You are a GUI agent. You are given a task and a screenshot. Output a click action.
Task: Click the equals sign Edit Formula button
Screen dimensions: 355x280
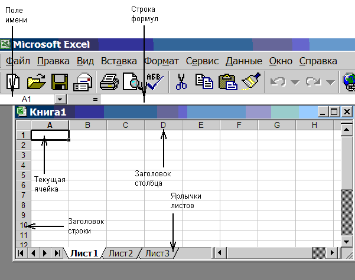click(x=95, y=100)
